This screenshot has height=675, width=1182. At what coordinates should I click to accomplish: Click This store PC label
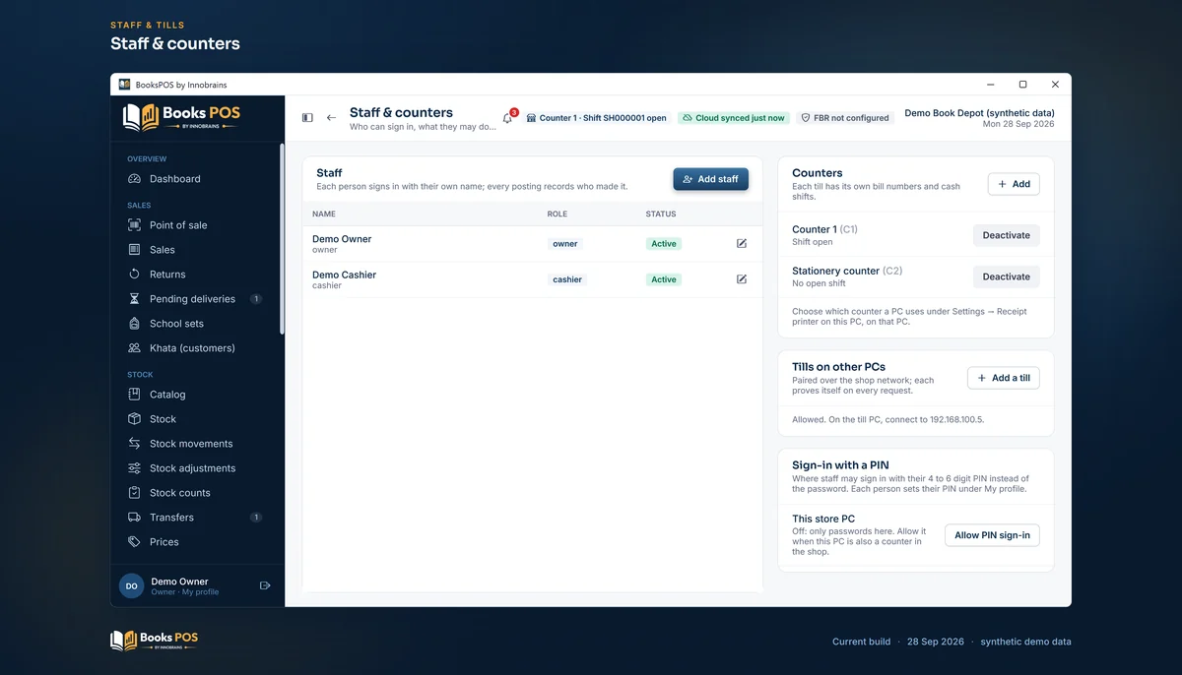tap(823, 519)
